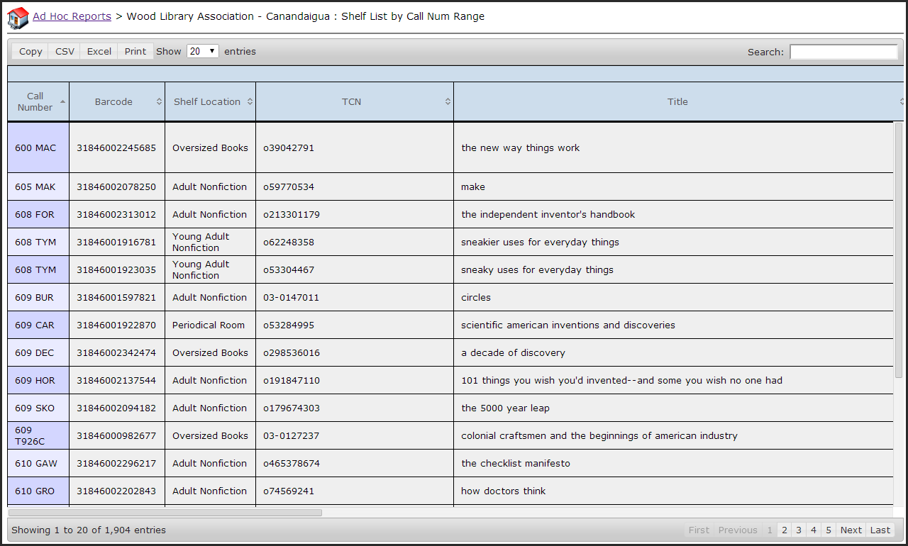Click barcode 31846001923035

(116, 270)
